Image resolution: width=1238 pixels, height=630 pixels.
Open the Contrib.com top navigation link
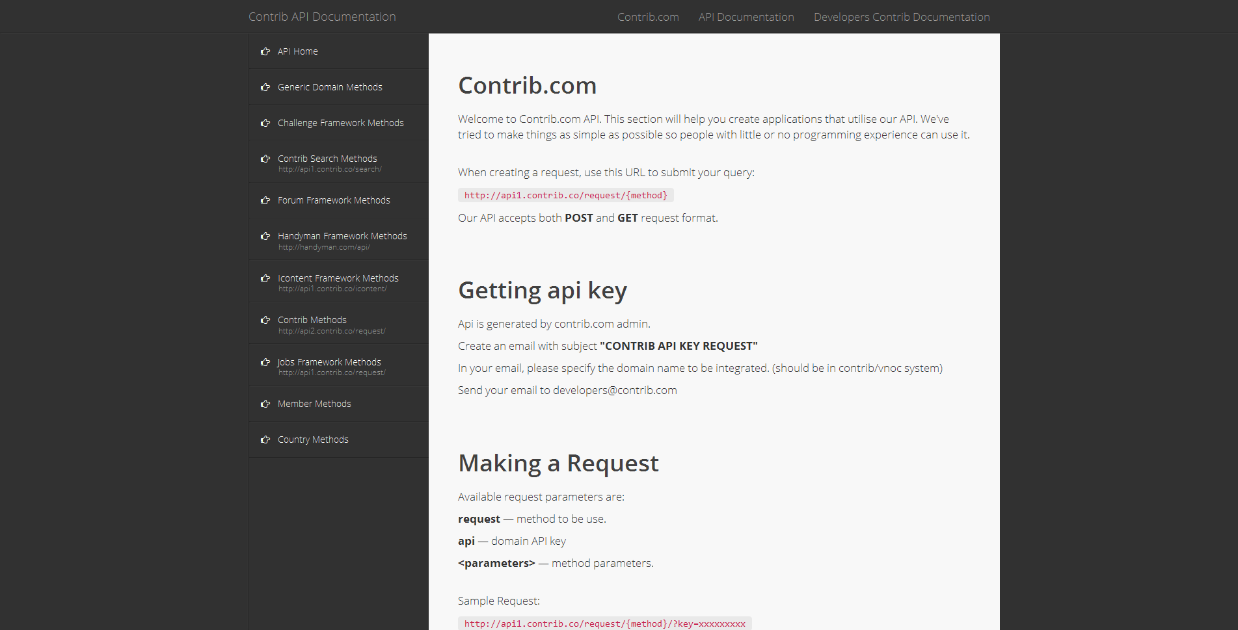(x=648, y=17)
